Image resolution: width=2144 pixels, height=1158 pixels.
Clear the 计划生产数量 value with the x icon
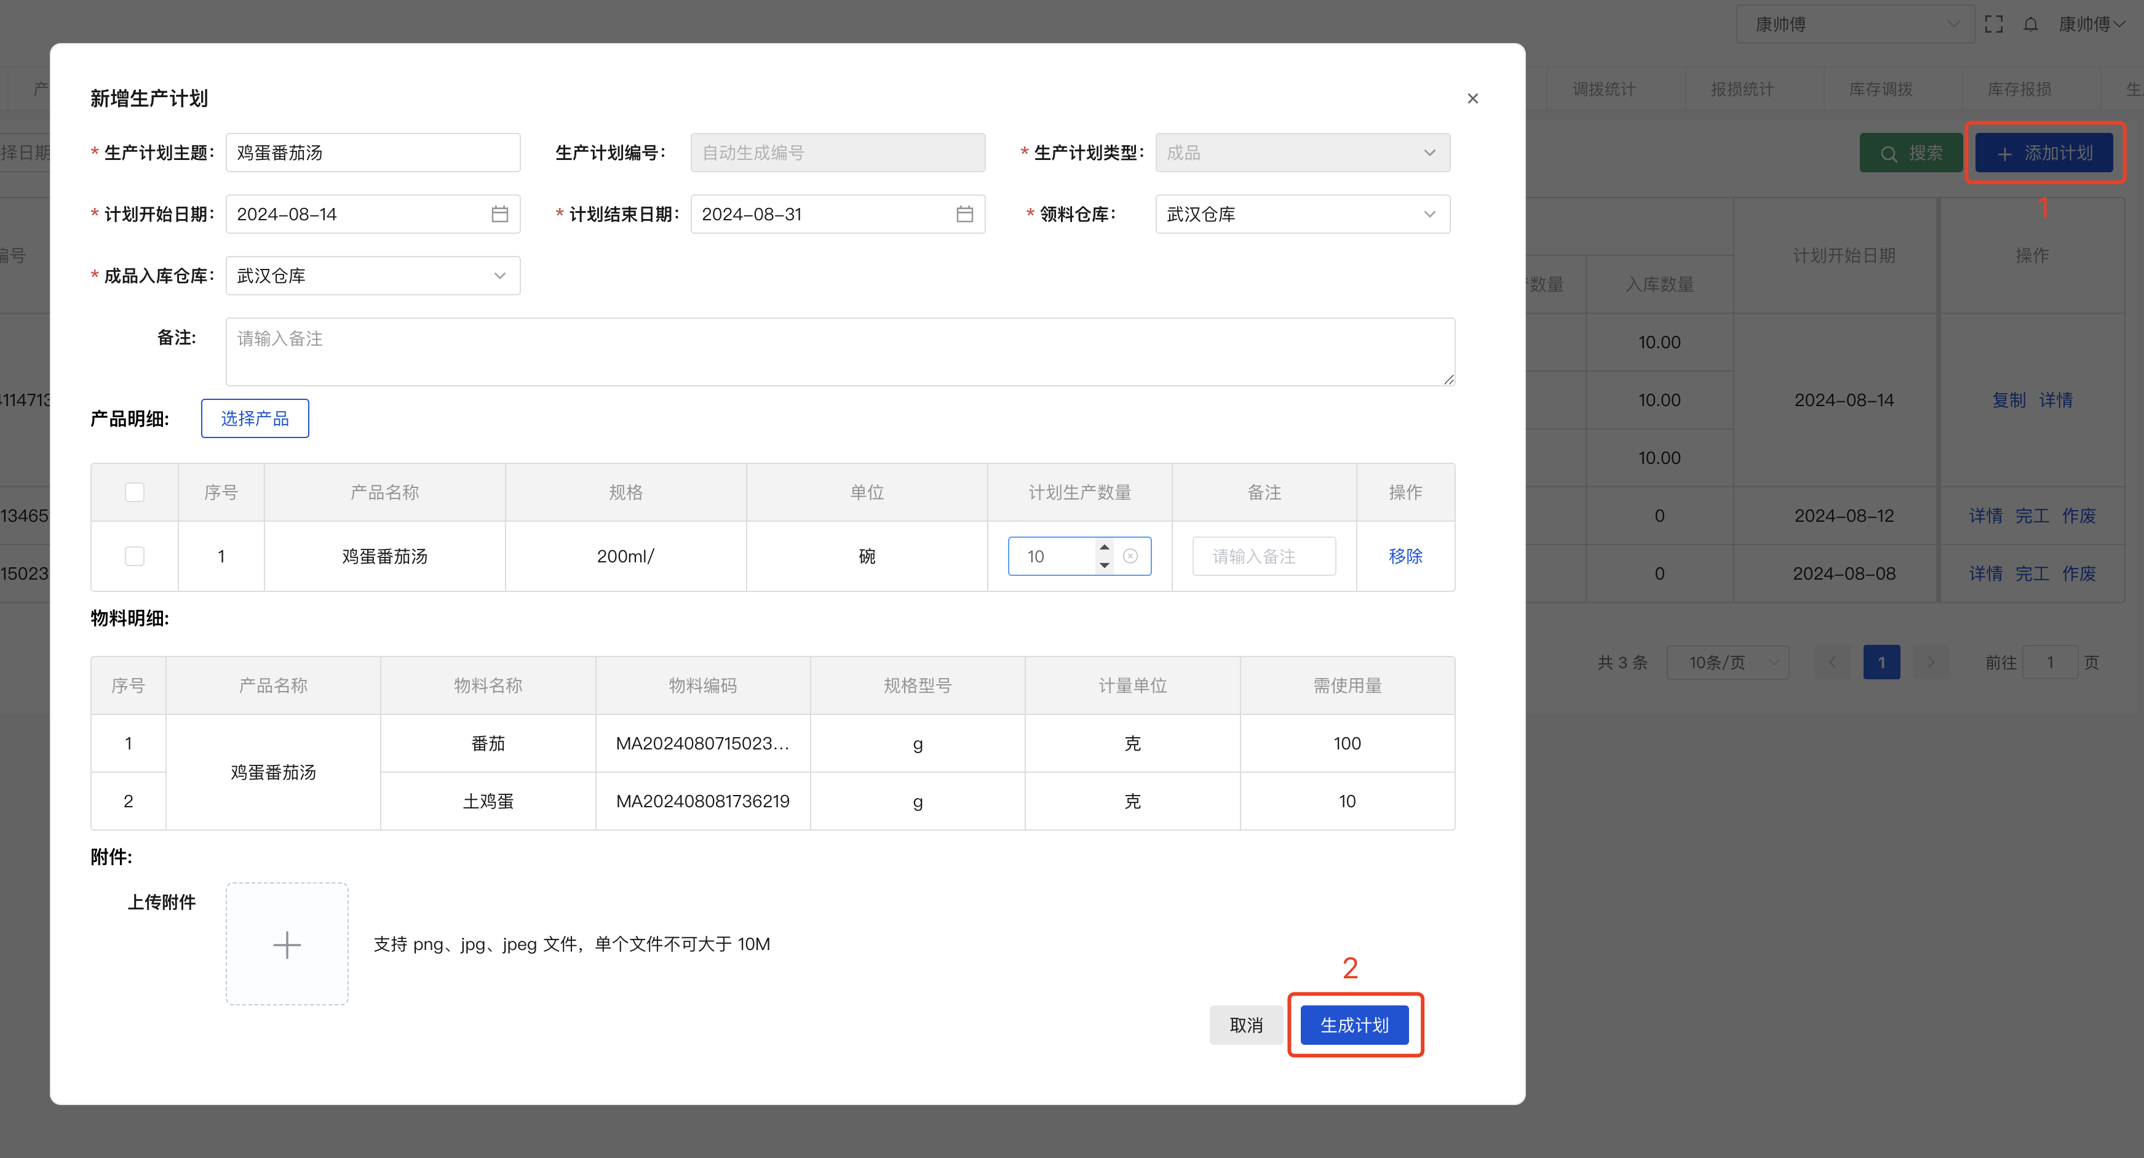tap(1130, 556)
